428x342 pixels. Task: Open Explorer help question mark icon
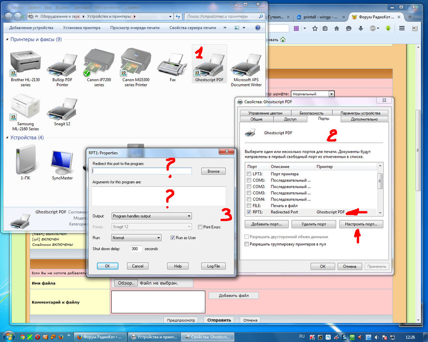[x=258, y=28]
